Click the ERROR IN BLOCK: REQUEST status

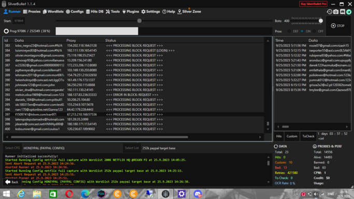tap(132, 95)
